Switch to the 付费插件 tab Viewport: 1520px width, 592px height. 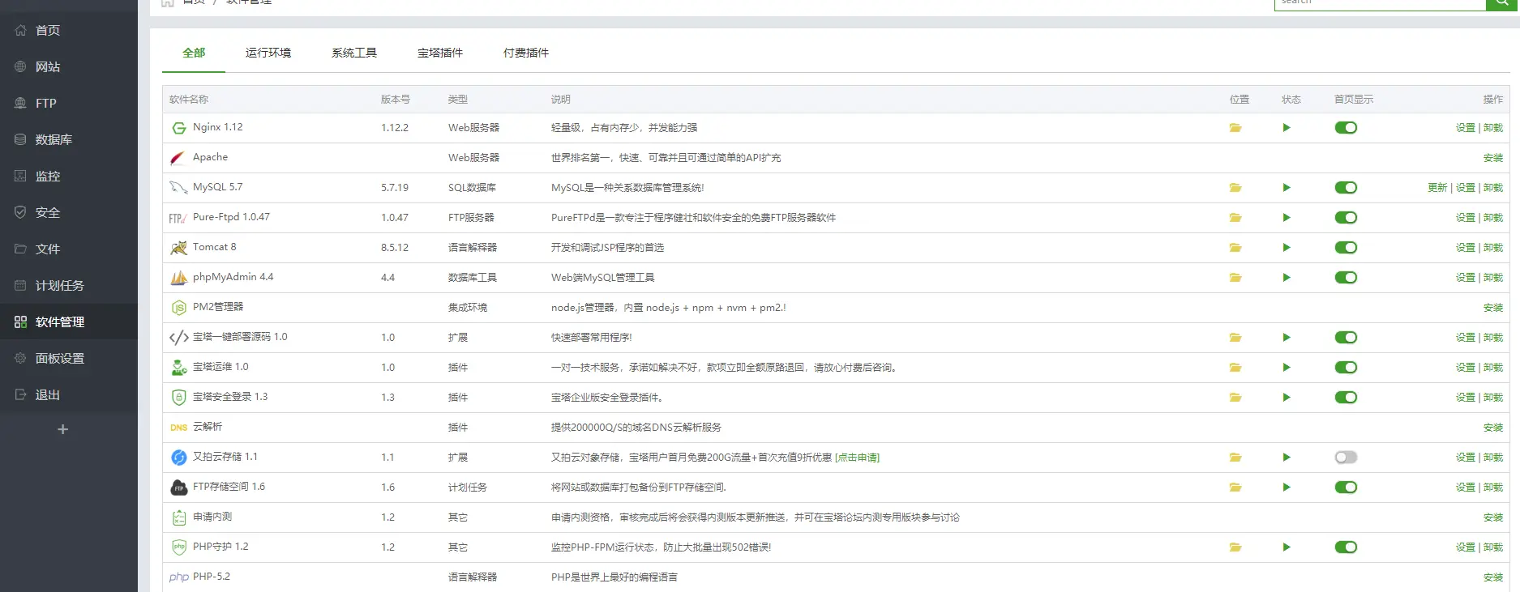click(526, 53)
